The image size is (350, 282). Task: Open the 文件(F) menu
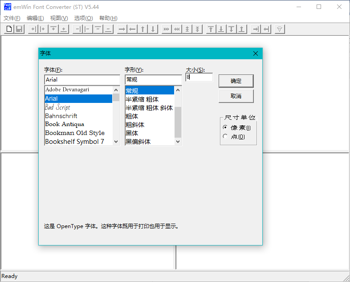(x=12, y=18)
